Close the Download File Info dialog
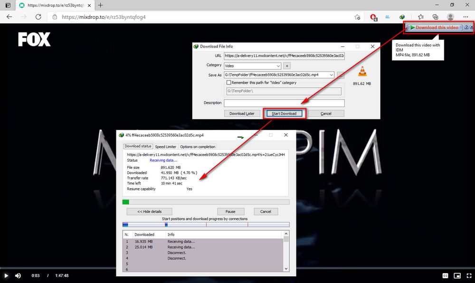The height and width of the screenshot is (283, 475). pos(372,46)
